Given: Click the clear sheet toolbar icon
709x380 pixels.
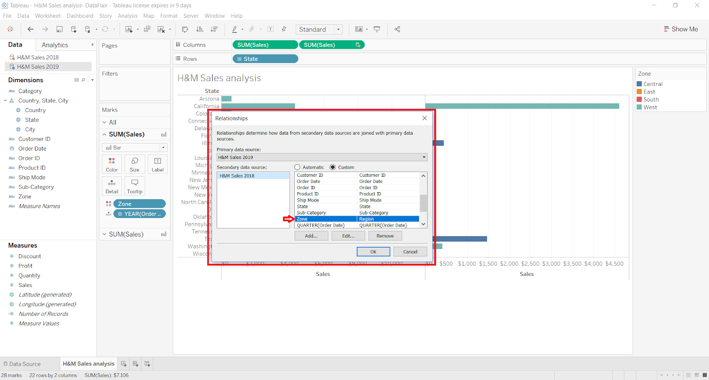Looking at the screenshot, I should point(161,29).
